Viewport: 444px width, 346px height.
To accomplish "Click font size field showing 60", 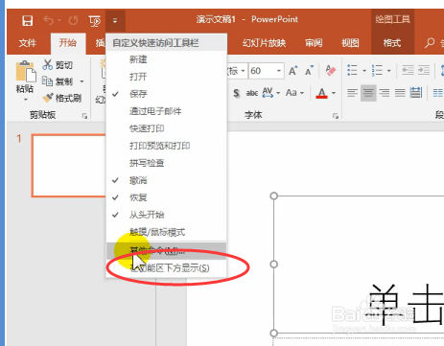I will pyautogui.click(x=262, y=71).
